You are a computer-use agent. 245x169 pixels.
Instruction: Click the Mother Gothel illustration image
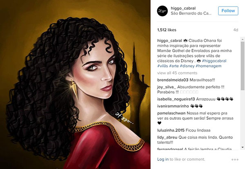click(x=75, y=84)
